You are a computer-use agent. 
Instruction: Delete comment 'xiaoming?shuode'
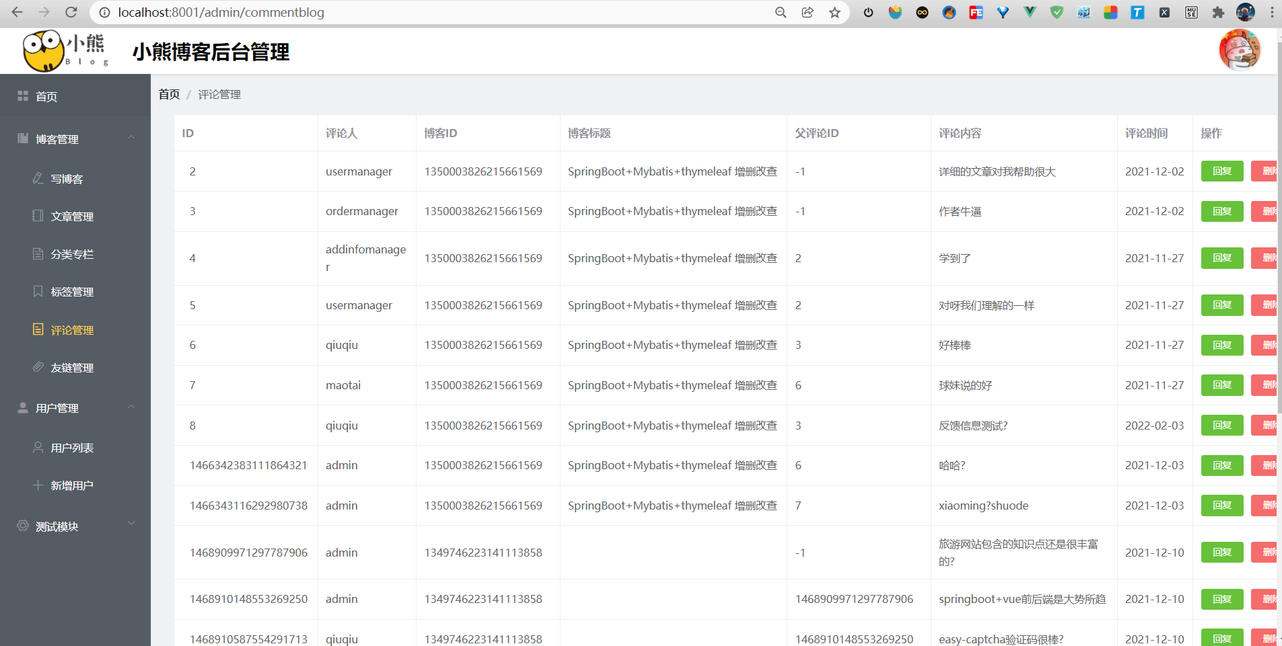1264,505
